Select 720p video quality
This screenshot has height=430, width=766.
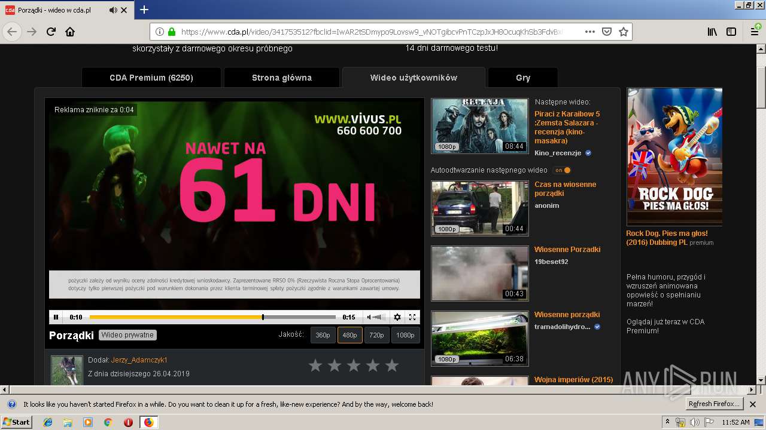point(376,335)
